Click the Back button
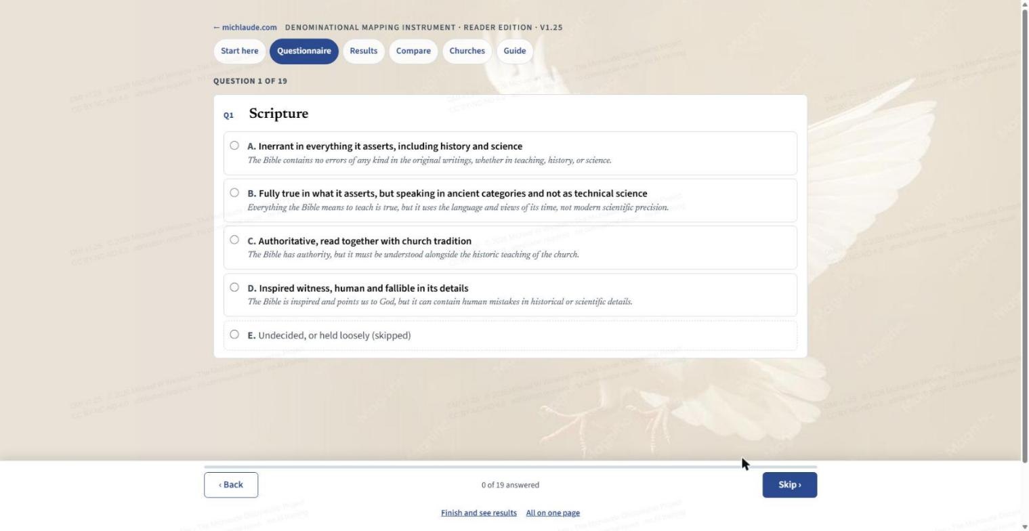The image size is (1029, 531). (x=231, y=485)
